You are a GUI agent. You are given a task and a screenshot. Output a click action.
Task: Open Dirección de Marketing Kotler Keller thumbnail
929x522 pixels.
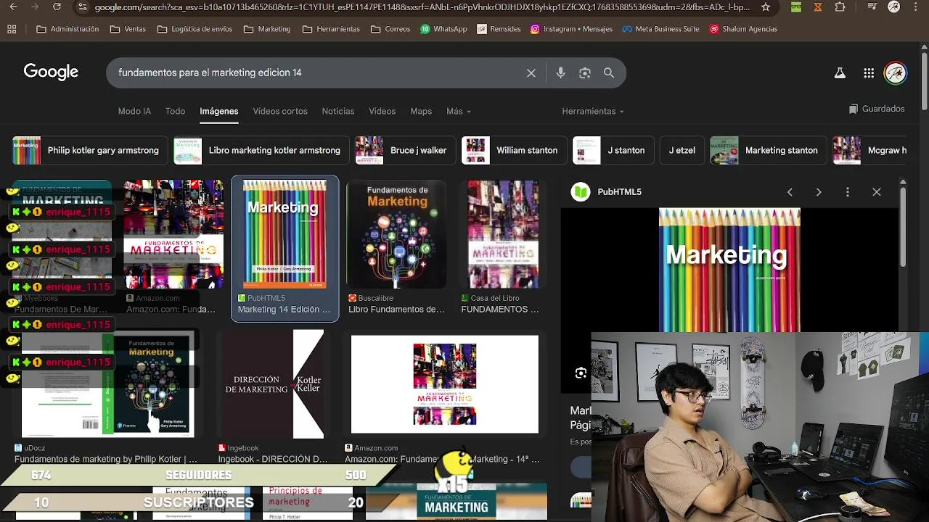click(272, 384)
